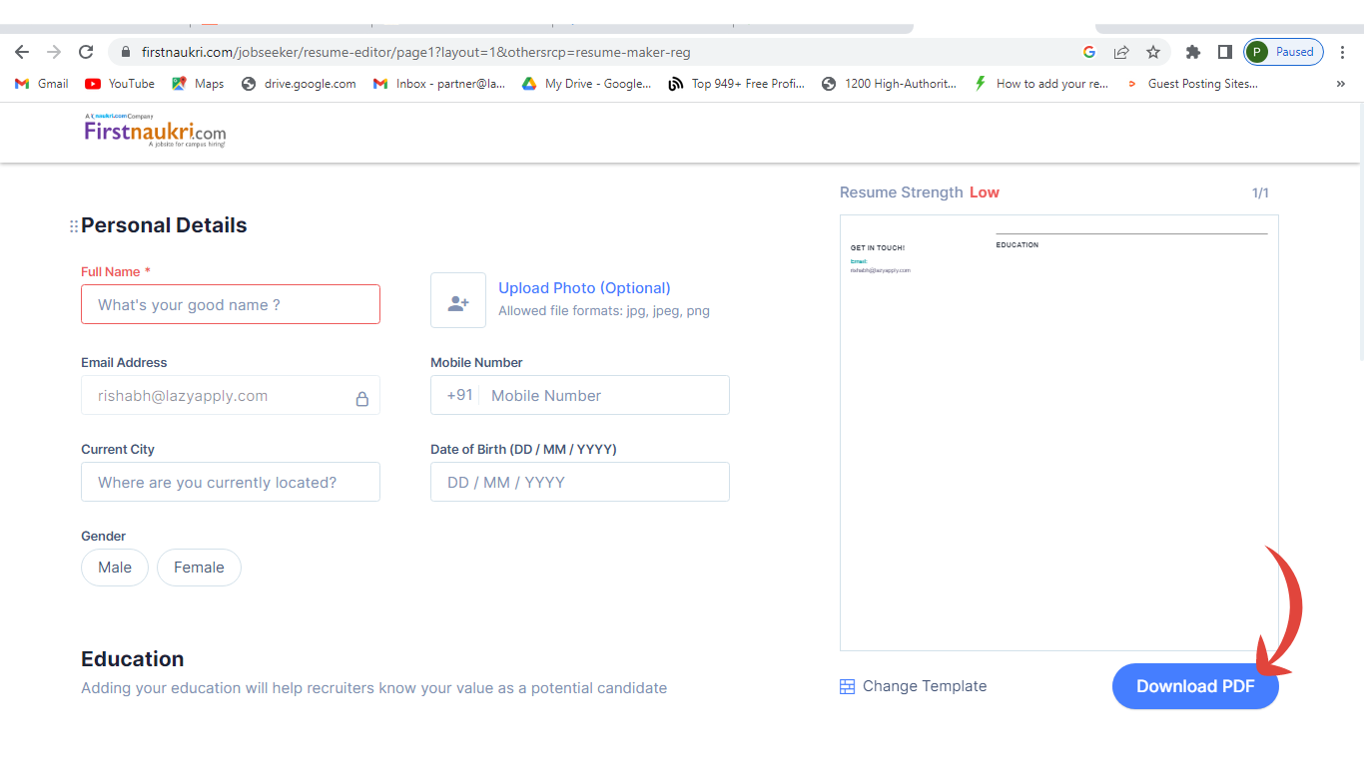Expand hidden bookmarks overflow chevron

click(x=1340, y=84)
